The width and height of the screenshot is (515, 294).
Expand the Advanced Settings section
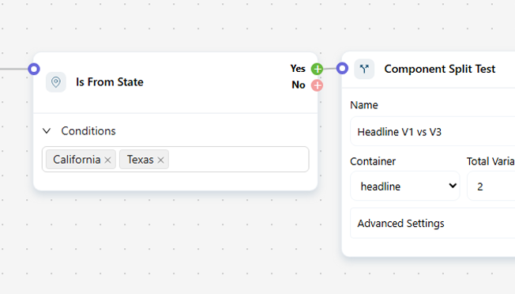tap(433, 224)
